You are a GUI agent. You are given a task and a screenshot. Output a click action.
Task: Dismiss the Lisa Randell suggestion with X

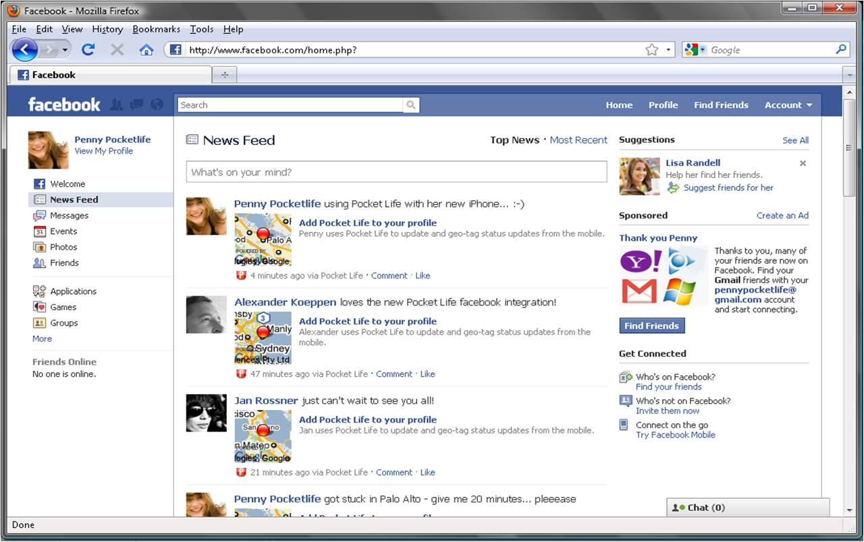(803, 163)
